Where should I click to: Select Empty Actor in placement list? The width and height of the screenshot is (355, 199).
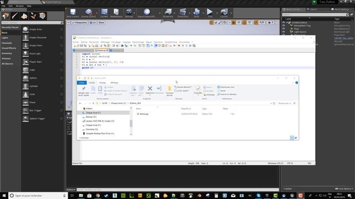[43, 29]
